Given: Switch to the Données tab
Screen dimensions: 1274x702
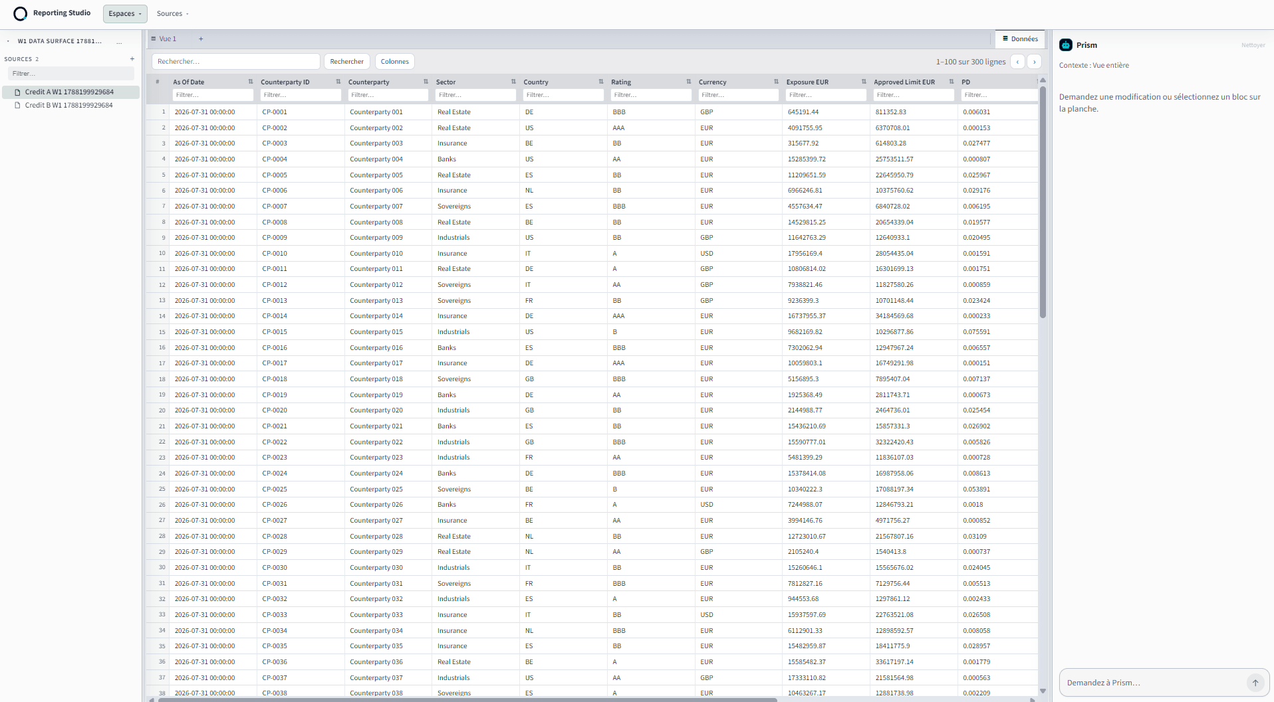Looking at the screenshot, I should [1020, 39].
